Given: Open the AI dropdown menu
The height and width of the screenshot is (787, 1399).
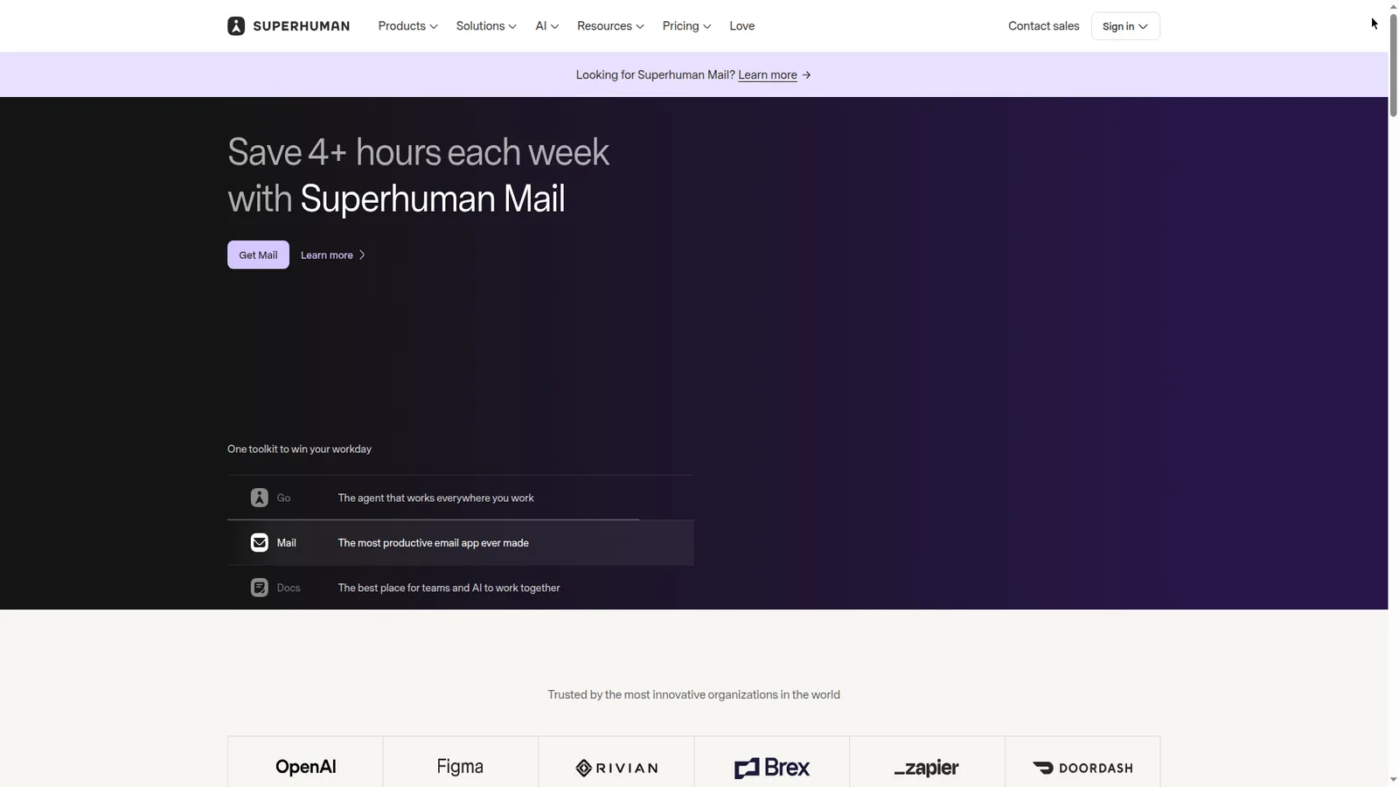Looking at the screenshot, I should (546, 26).
